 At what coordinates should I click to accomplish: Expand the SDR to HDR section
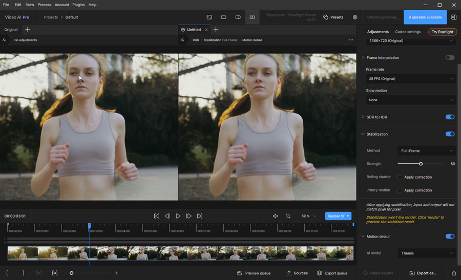point(363,117)
